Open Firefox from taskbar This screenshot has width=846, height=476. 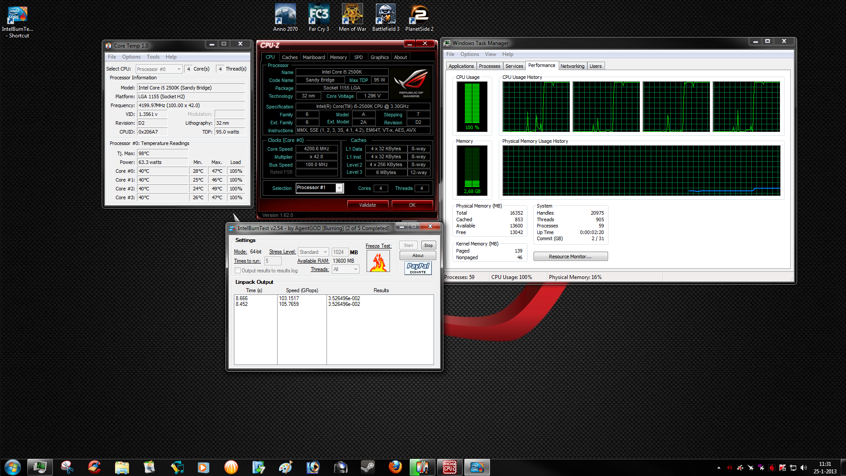[395, 467]
